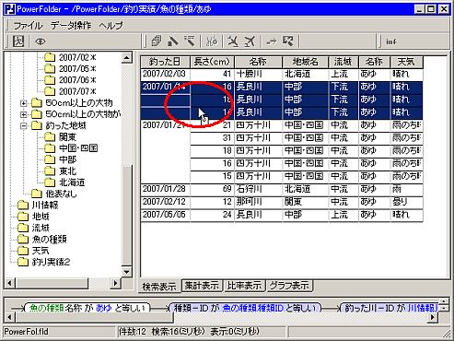Click the 長さ(cm) column header
Viewport: 454px width, 341px height.
212,62
